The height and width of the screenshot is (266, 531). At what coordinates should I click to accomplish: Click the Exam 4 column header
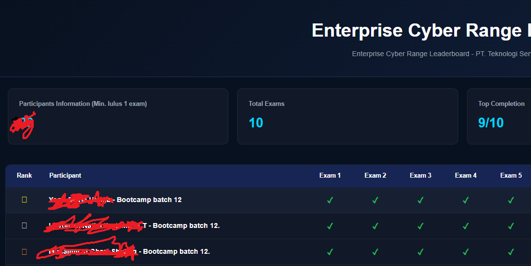click(x=465, y=175)
